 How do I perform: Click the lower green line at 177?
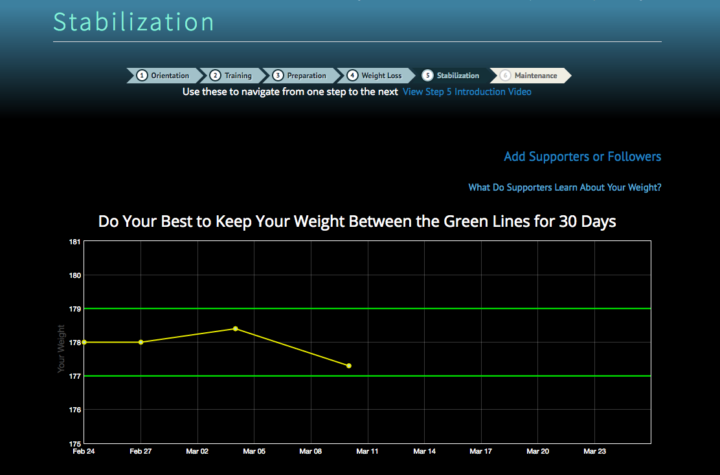click(453, 375)
